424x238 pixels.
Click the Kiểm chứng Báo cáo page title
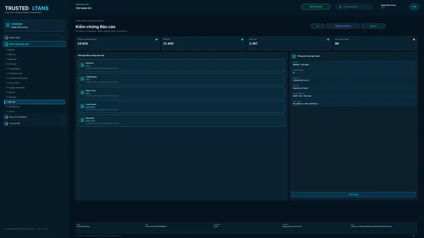[95, 26]
